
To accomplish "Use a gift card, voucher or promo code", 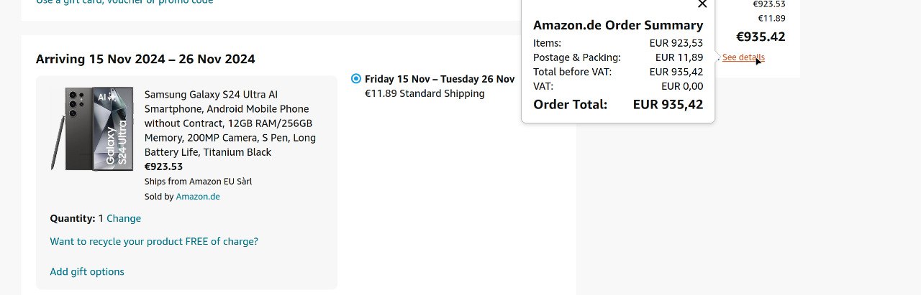I will click(124, 1).
